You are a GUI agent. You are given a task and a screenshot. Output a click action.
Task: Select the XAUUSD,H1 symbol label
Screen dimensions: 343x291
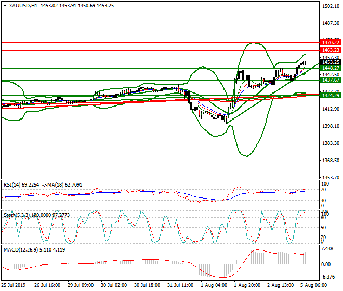click(23, 6)
